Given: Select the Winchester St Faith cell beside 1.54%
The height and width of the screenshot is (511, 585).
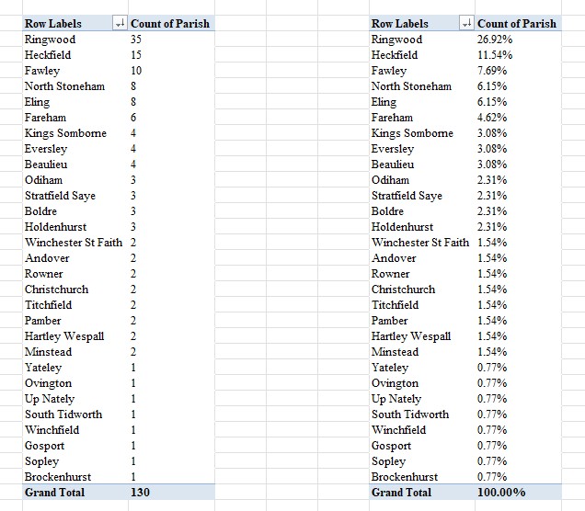Looking at the screenshot, I should tap(419, 243).
